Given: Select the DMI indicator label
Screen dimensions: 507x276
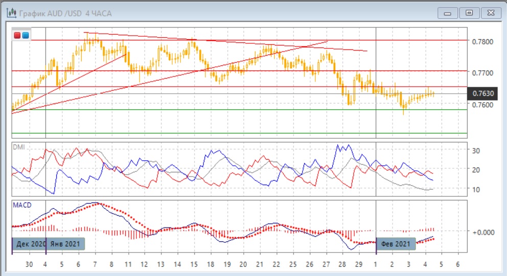Looking at the screenshot, I should tap(19, 147).
